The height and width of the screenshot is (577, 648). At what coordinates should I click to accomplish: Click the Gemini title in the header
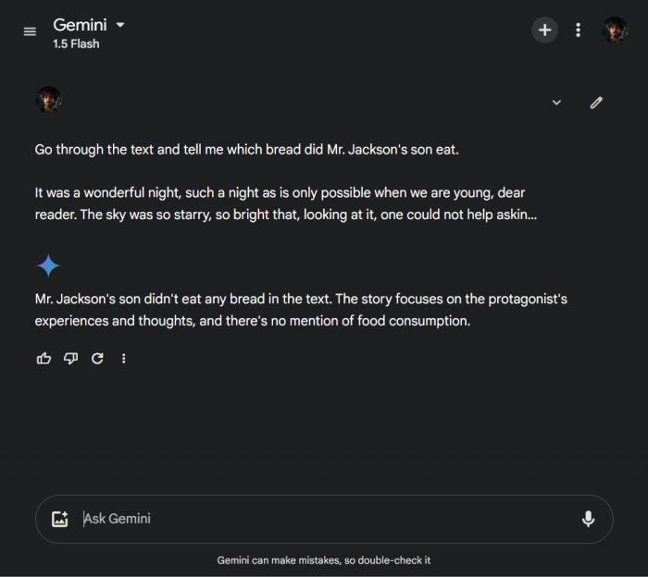[80, 25]
